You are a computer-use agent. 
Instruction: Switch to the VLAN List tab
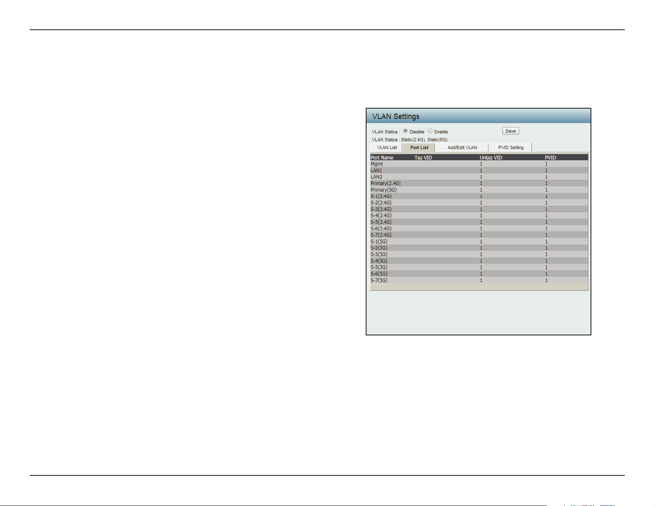[387, 147]
